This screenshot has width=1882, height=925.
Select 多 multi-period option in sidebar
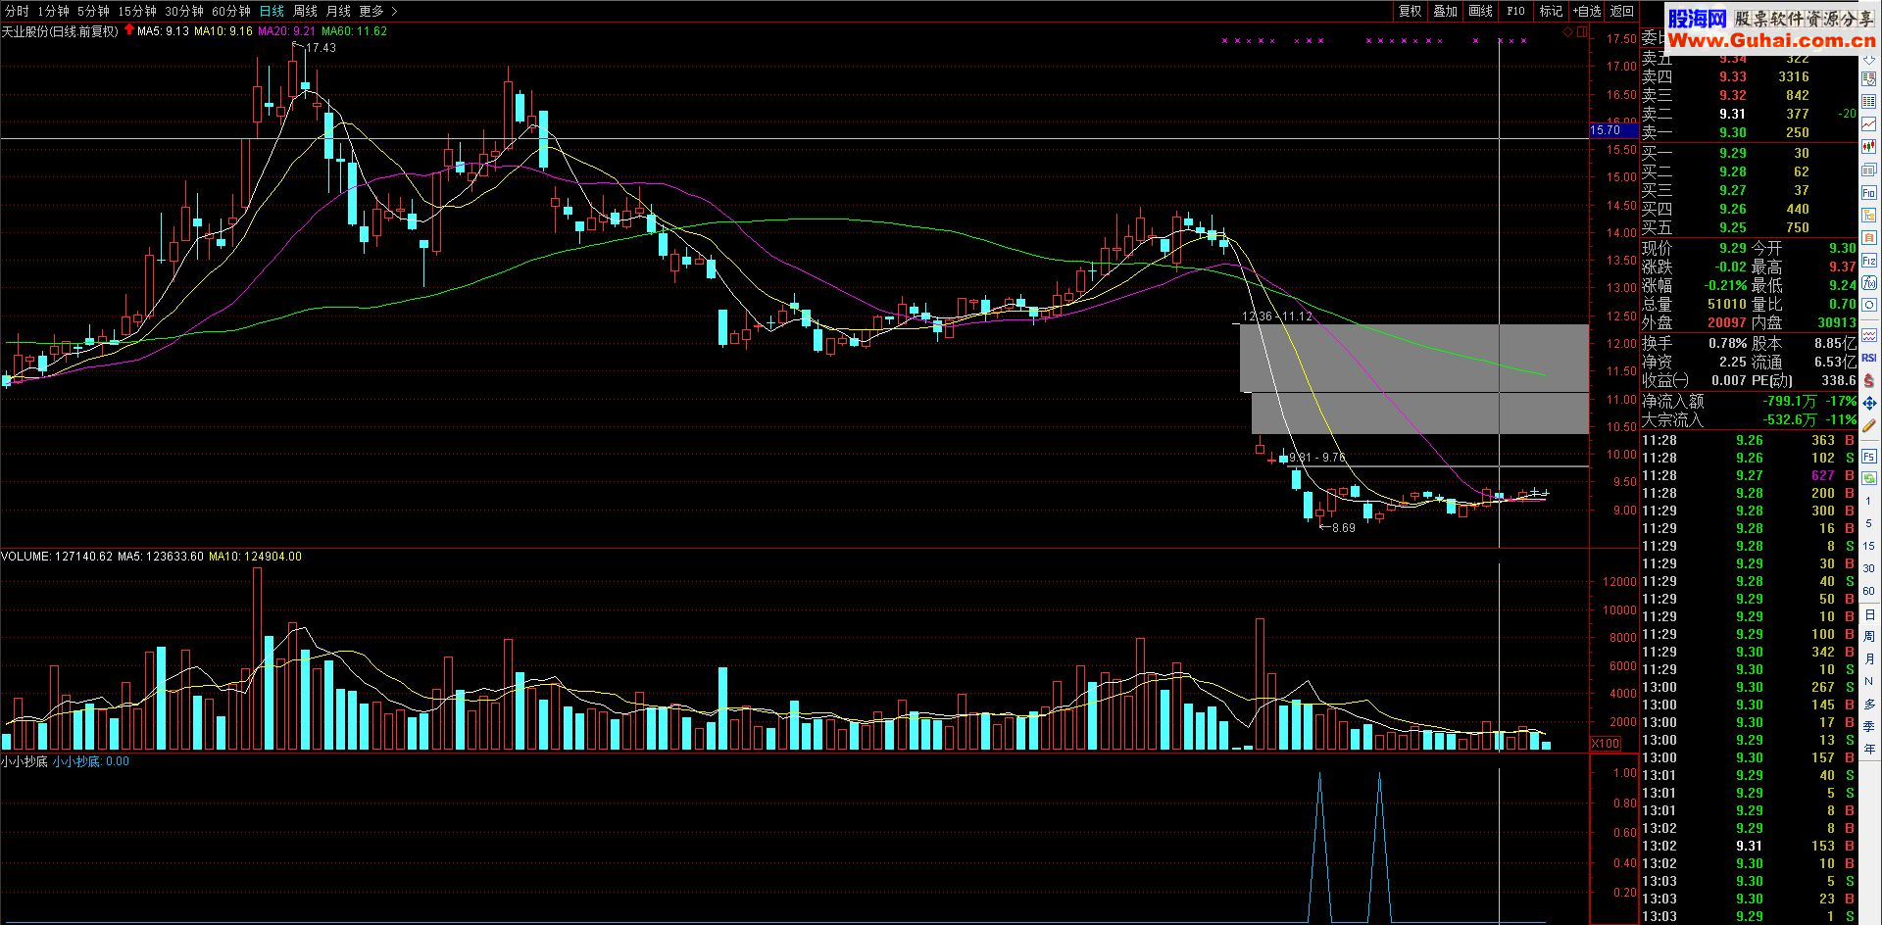point(1869,705)
